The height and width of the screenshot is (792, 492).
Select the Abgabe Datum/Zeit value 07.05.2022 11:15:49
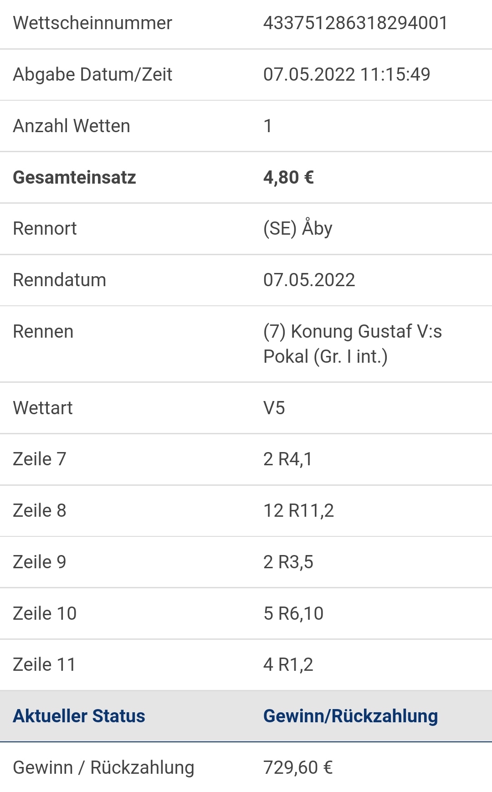click(347, 74)
